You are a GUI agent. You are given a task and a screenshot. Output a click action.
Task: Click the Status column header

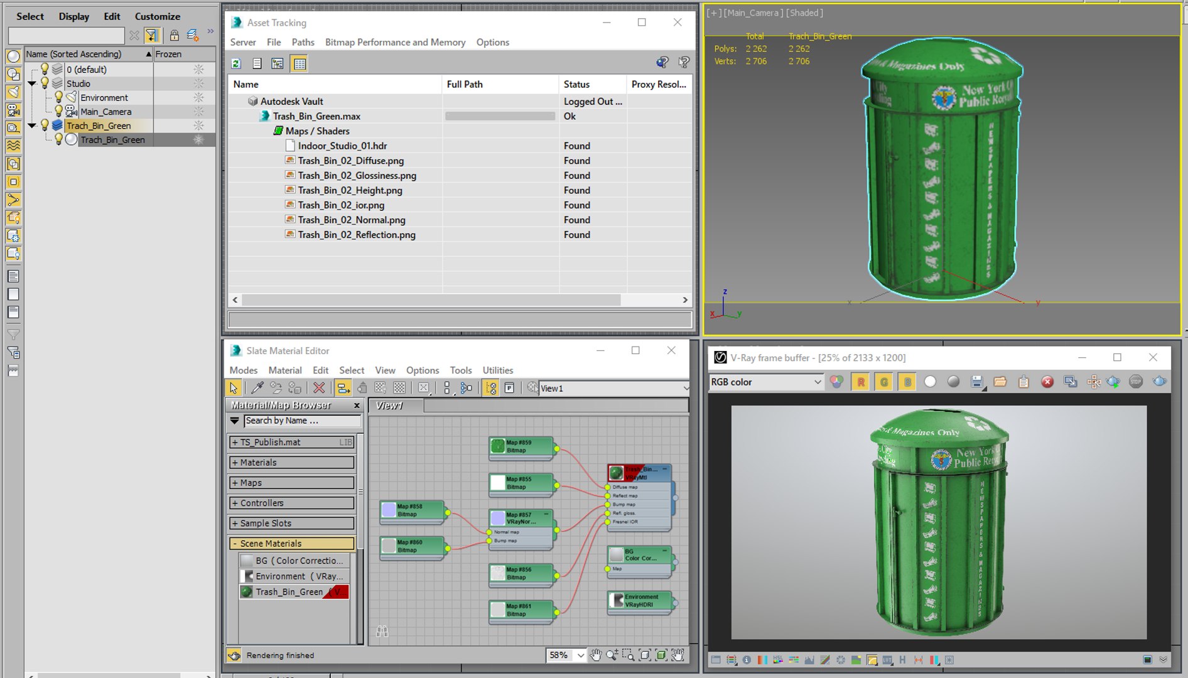(593, 84)
